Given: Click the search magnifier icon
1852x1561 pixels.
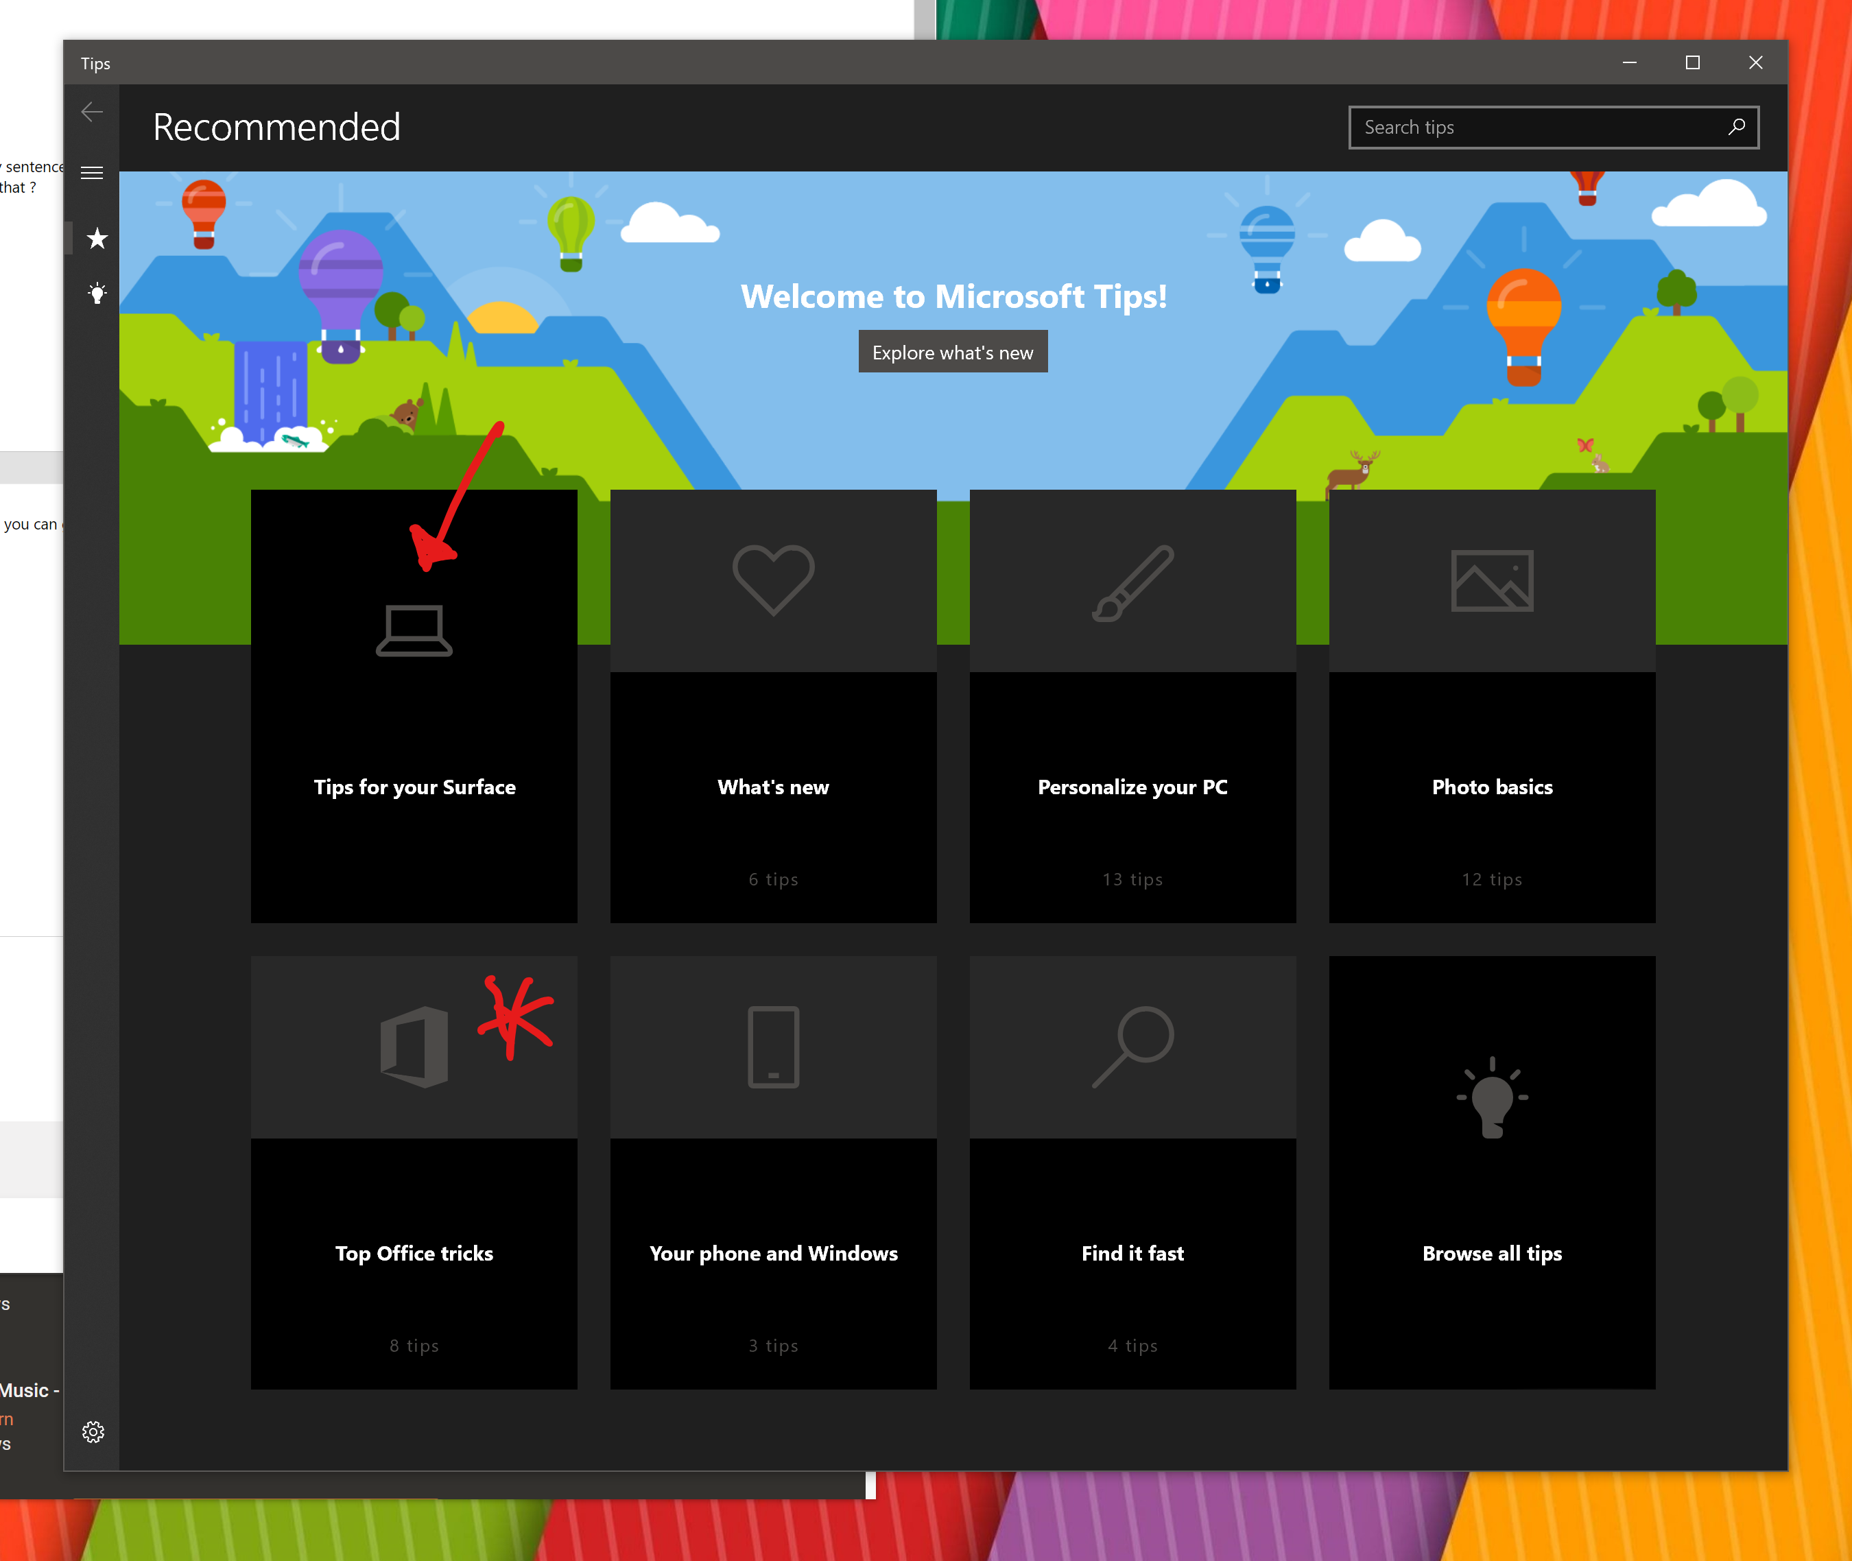Looking at the screenshot, I should pyautogui.click(x=1736, y=127).
